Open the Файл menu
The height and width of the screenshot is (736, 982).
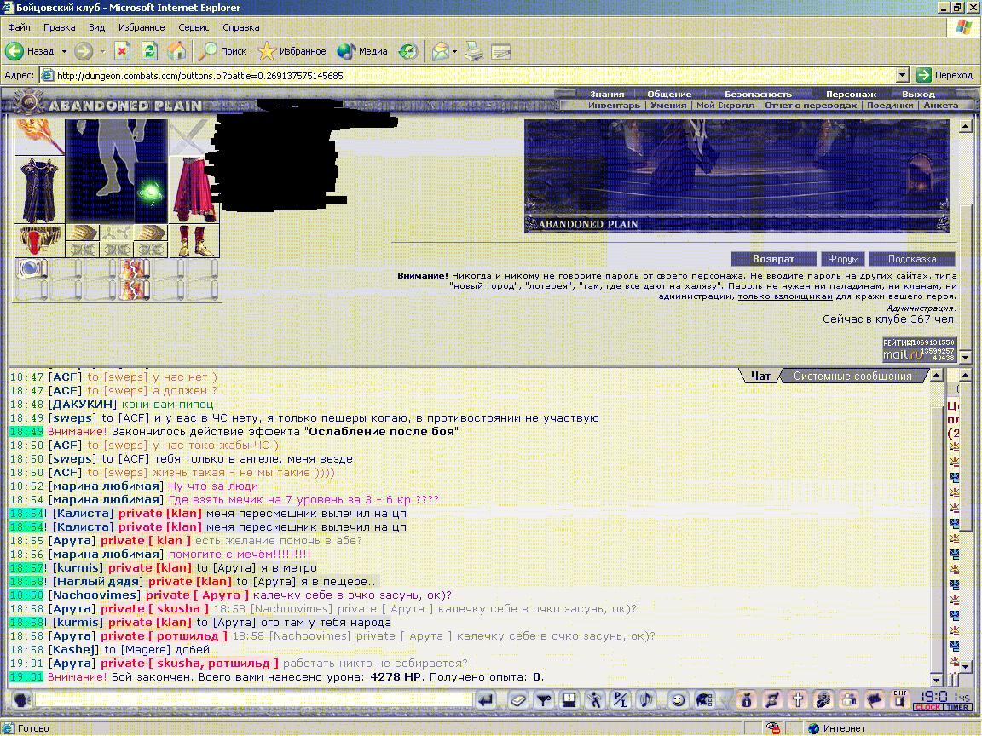[19, 27]
